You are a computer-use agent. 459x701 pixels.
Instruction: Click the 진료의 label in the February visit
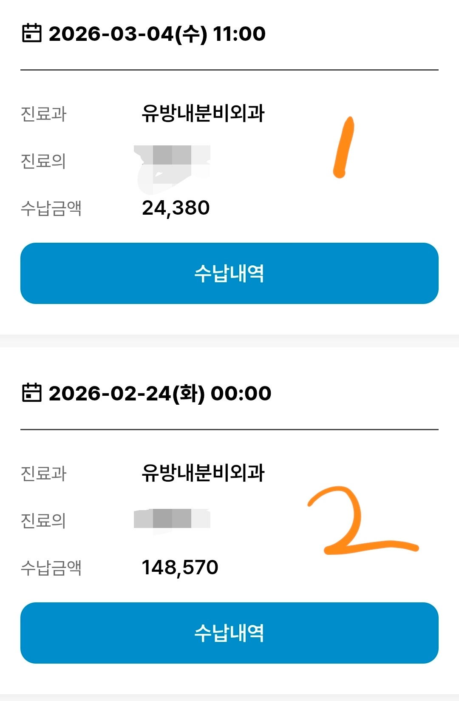tap(43, 520)
